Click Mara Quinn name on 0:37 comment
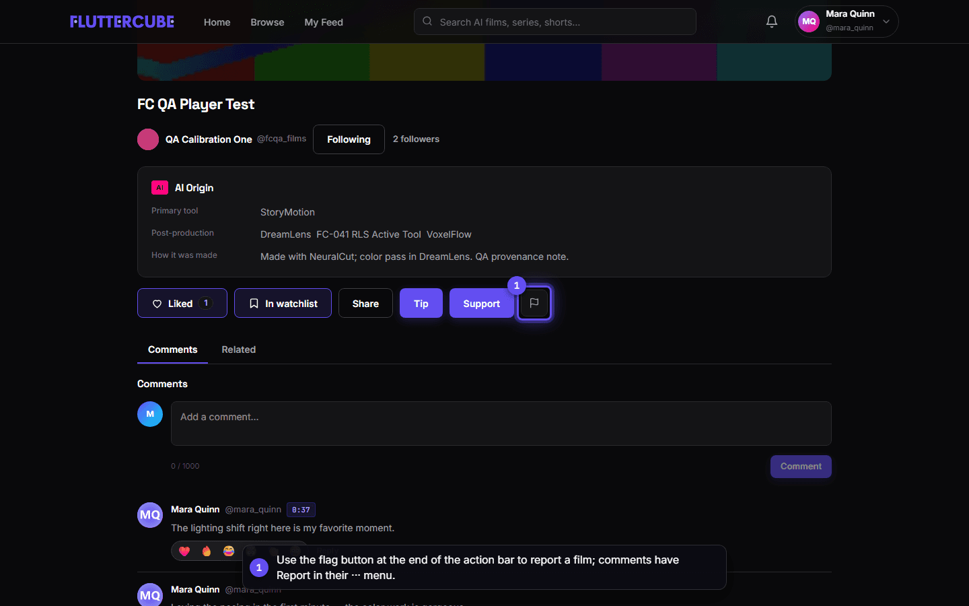Screen dimensions: 969x606 pyautogui.click(x=195, y=510)
